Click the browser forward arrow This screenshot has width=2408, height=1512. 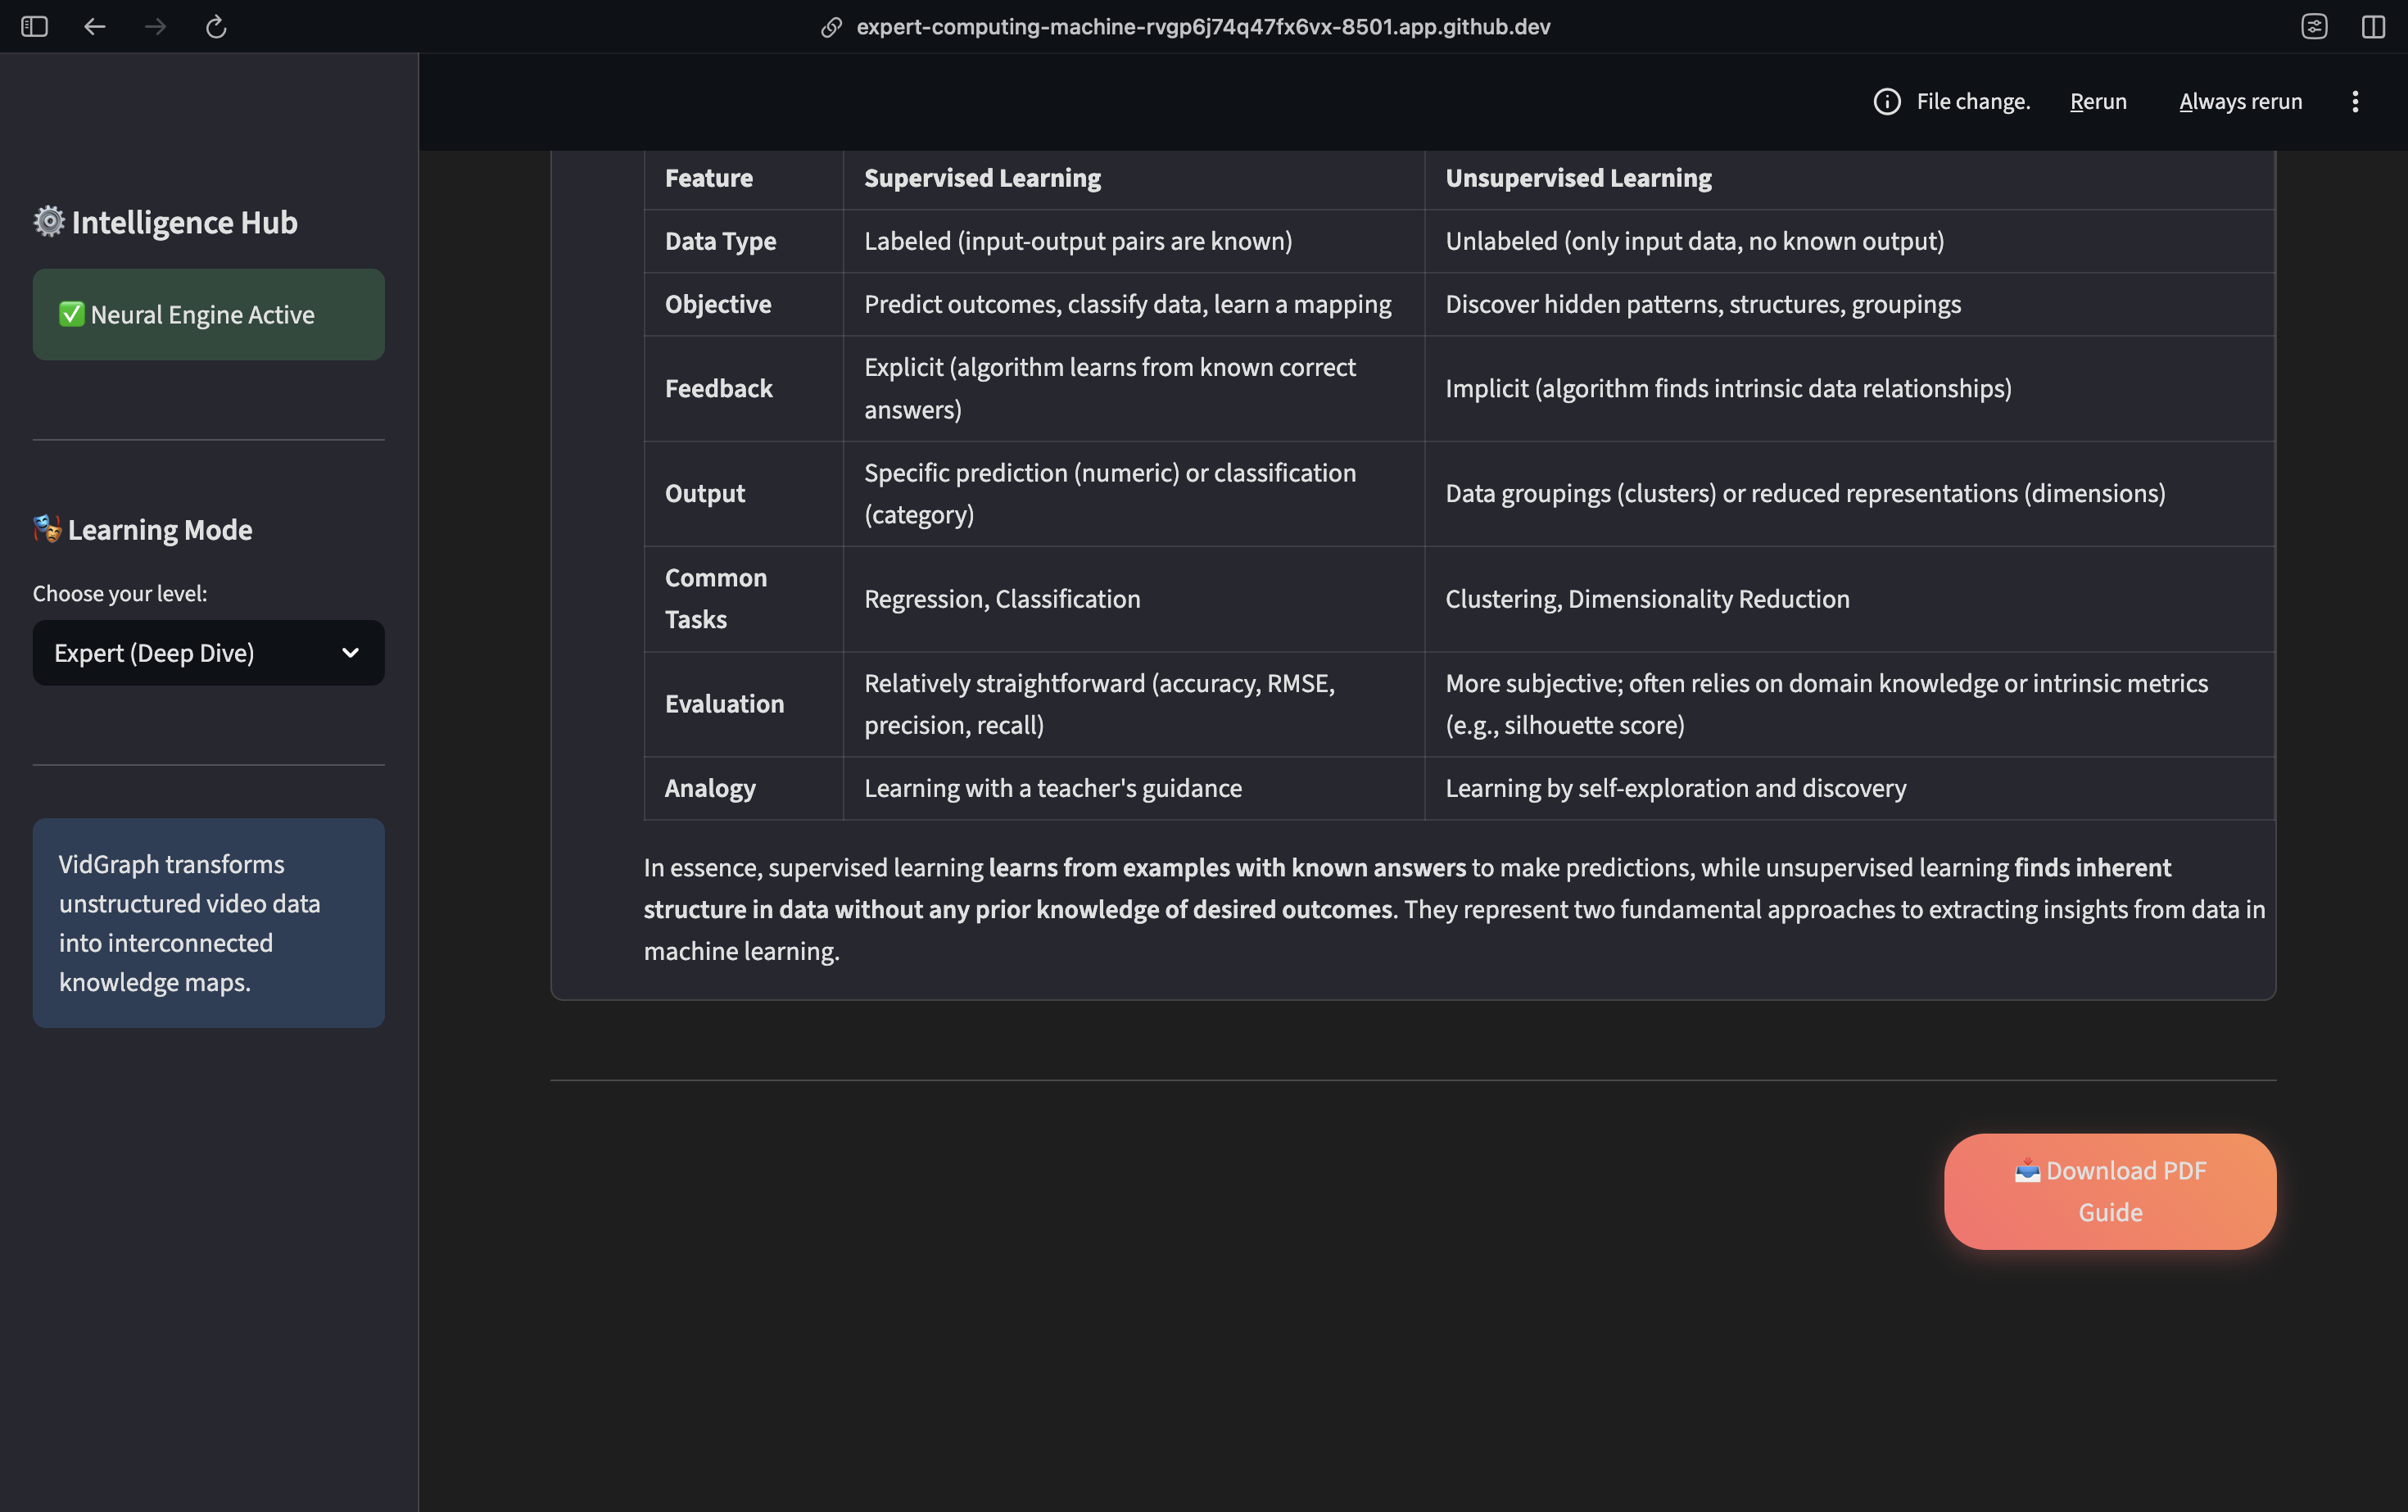tap(155, 27)
